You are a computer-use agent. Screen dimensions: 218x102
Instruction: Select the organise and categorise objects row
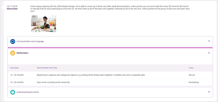110,75
